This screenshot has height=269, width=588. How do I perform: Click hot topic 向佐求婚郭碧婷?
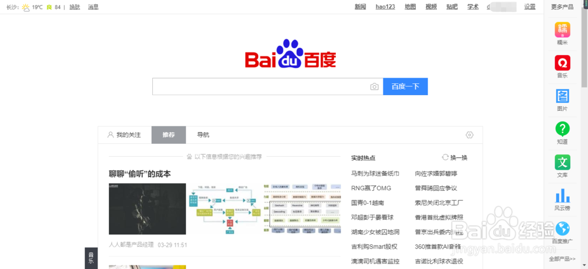436,174
